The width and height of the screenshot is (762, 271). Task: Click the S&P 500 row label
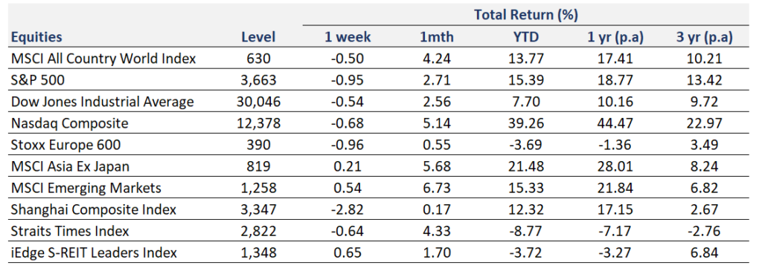click(x=38, y=80)
